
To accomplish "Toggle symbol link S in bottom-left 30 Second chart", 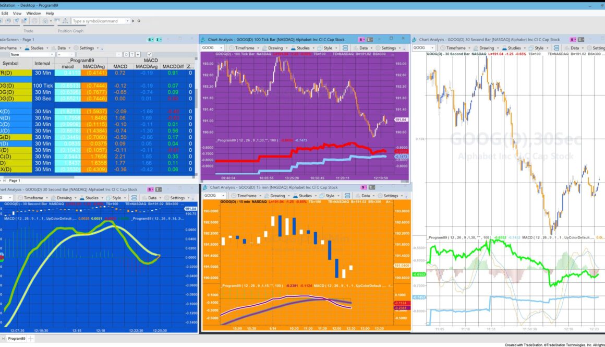I will (150, 189).
